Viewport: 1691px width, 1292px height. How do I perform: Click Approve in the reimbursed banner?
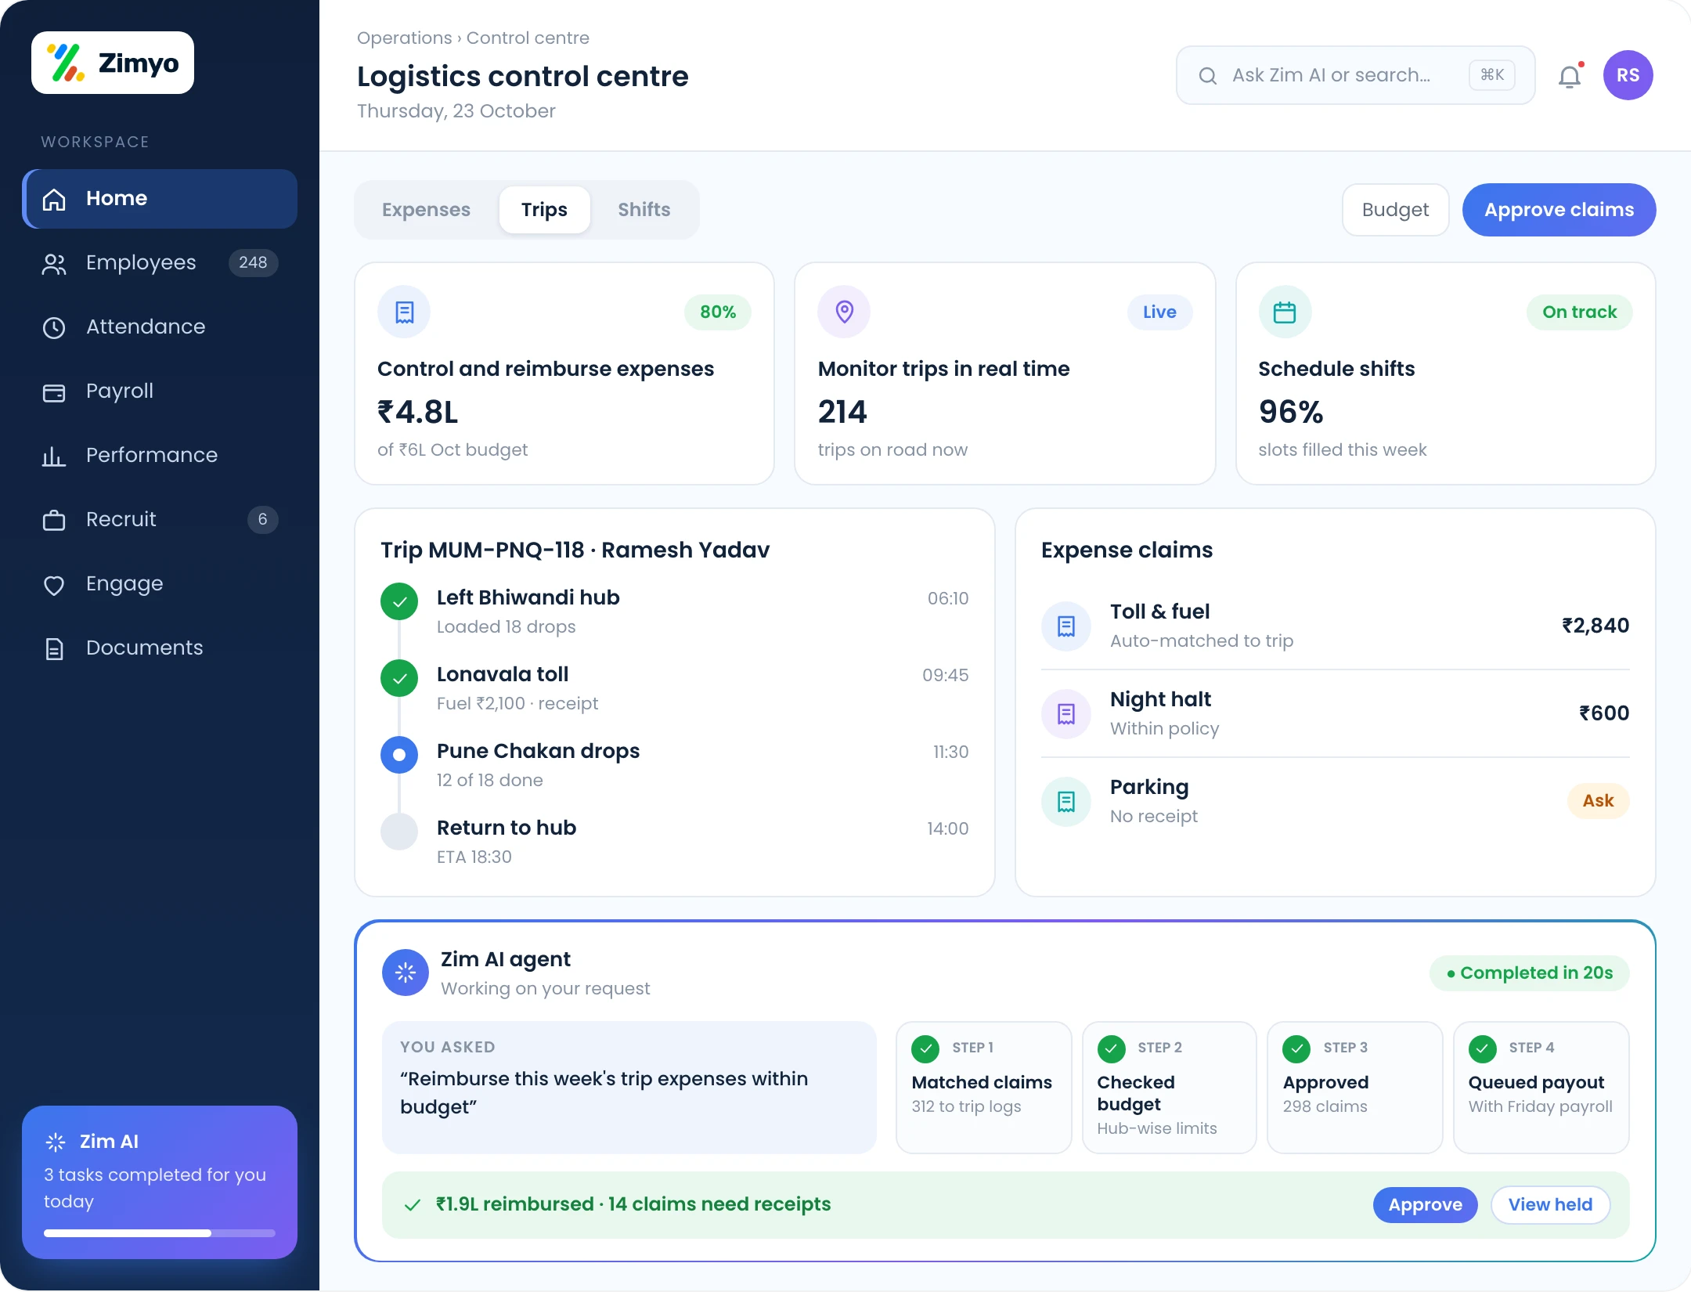pyautogui.click(x=1425, y=1204)
